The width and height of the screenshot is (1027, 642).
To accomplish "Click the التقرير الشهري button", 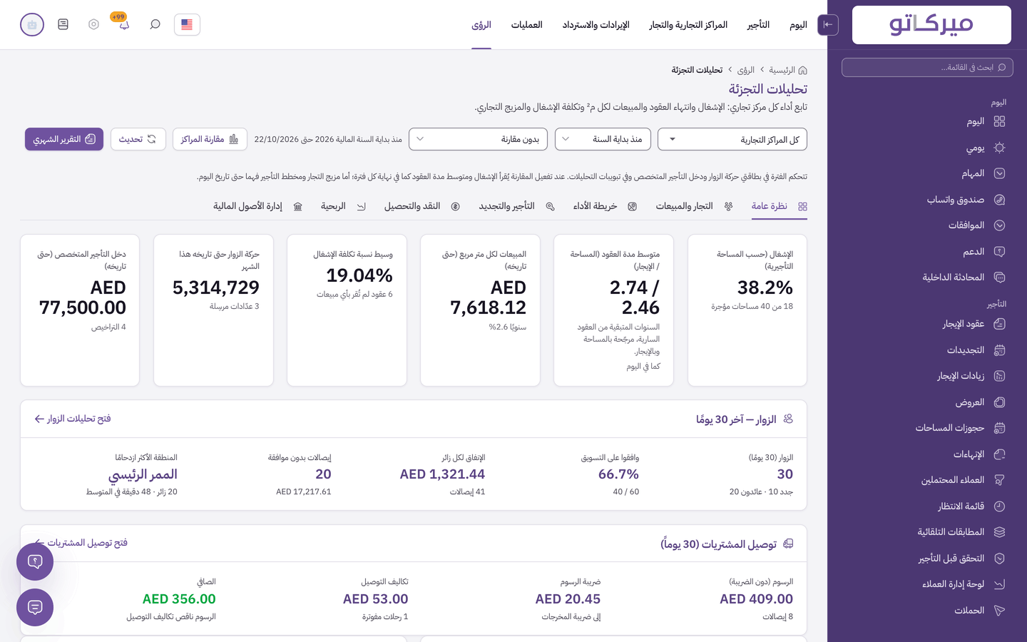I will coord(64,139).
